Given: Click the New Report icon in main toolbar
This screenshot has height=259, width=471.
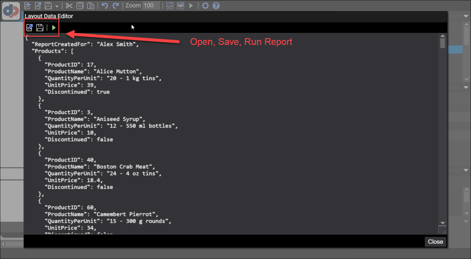Looking at the screenshot, I should coord(27,6).
